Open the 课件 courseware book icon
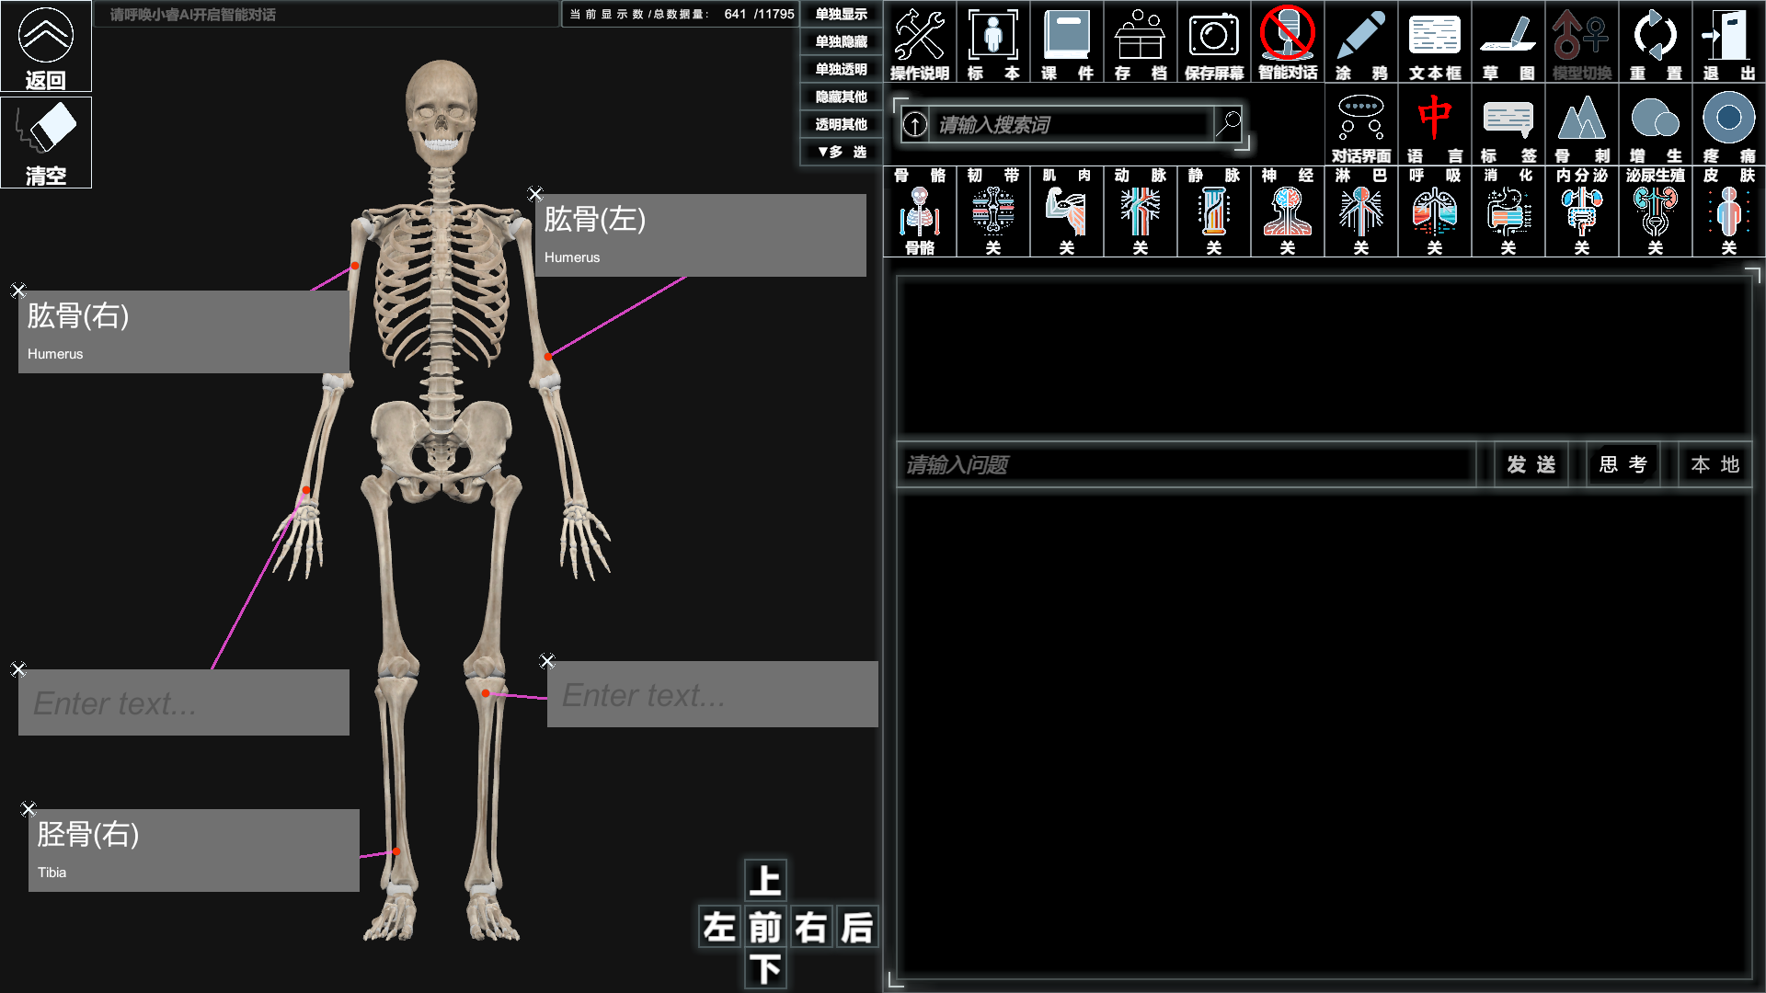Viewport: 1766px width, 993px height. tap(1066, 42)
